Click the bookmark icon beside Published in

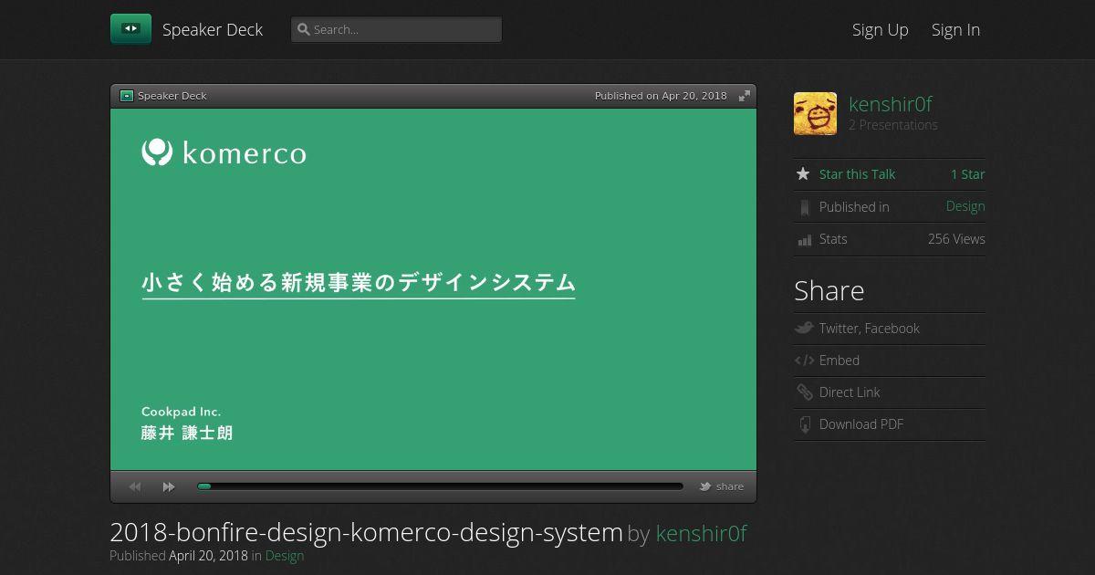tap(804, 207)
